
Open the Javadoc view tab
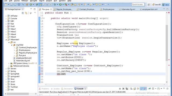55,89
